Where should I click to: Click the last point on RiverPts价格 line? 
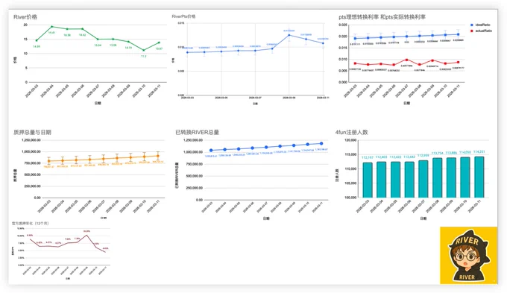point(323,43)
